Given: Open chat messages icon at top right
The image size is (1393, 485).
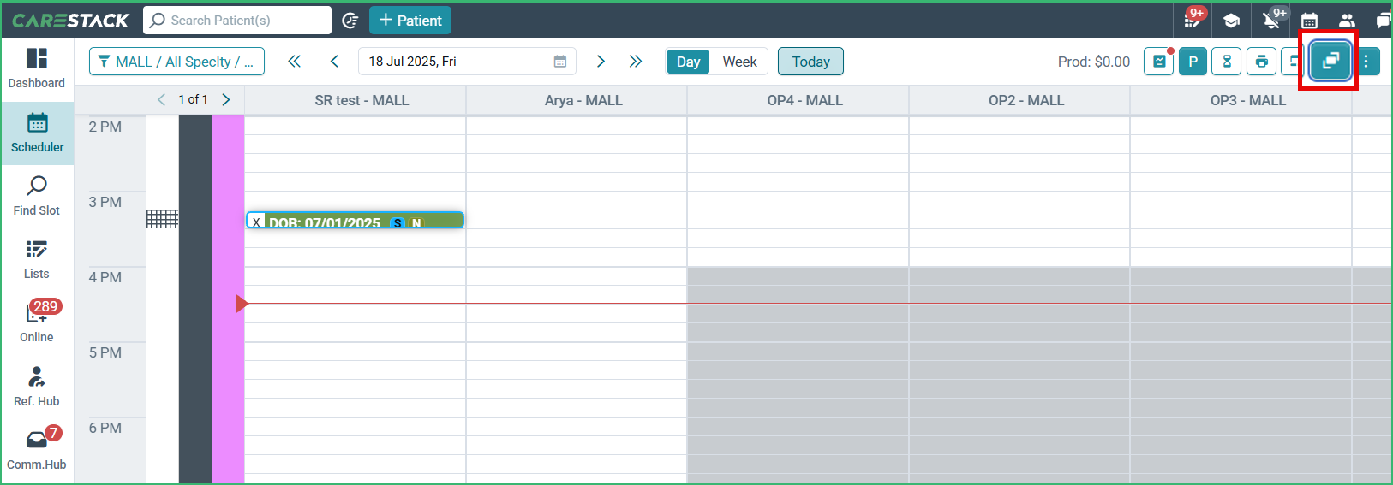Looking at the screenshot, I should coord(1383,21).
